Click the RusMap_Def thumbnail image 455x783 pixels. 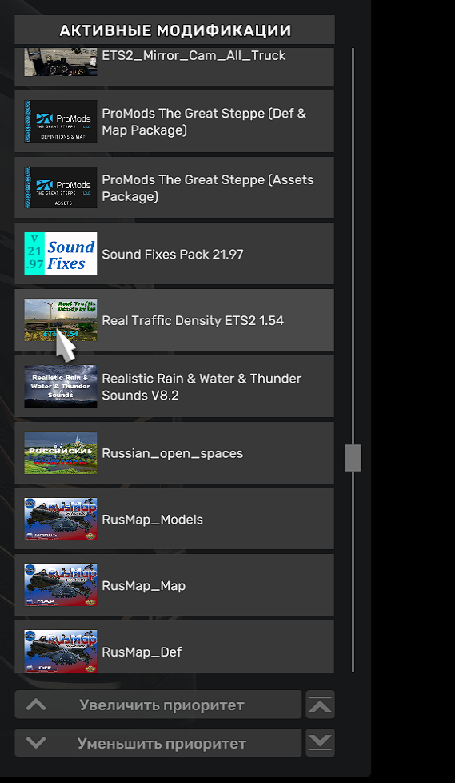[60, 651]
